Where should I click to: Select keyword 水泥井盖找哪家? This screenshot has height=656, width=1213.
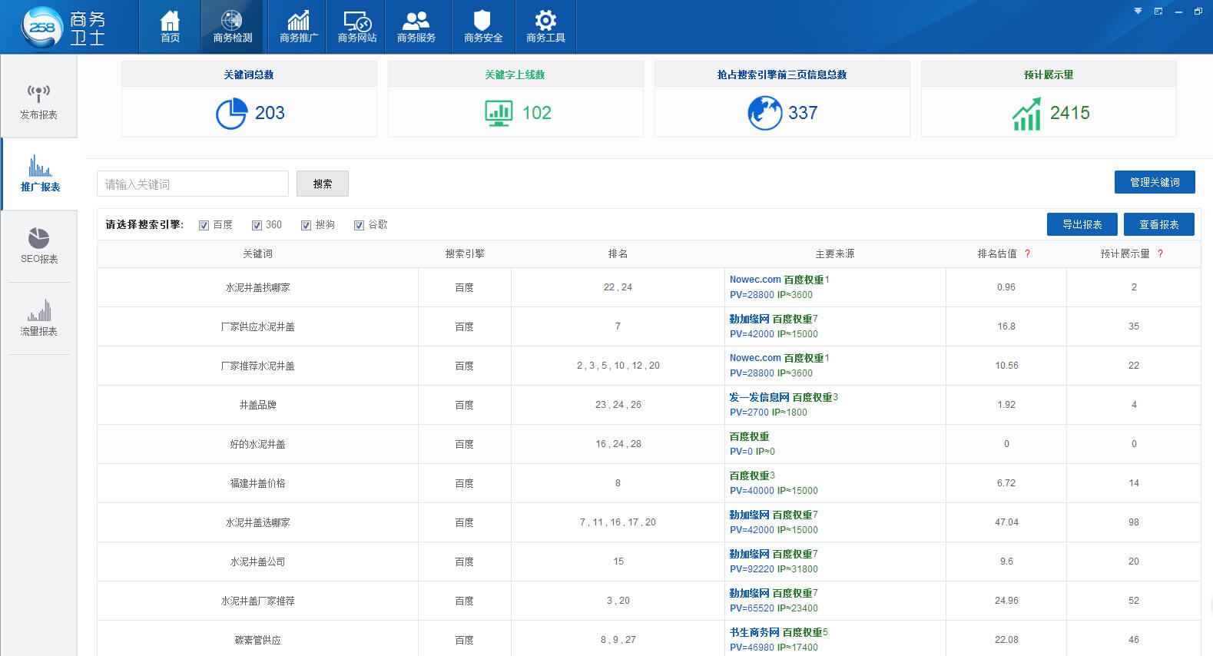click(257, 287)
